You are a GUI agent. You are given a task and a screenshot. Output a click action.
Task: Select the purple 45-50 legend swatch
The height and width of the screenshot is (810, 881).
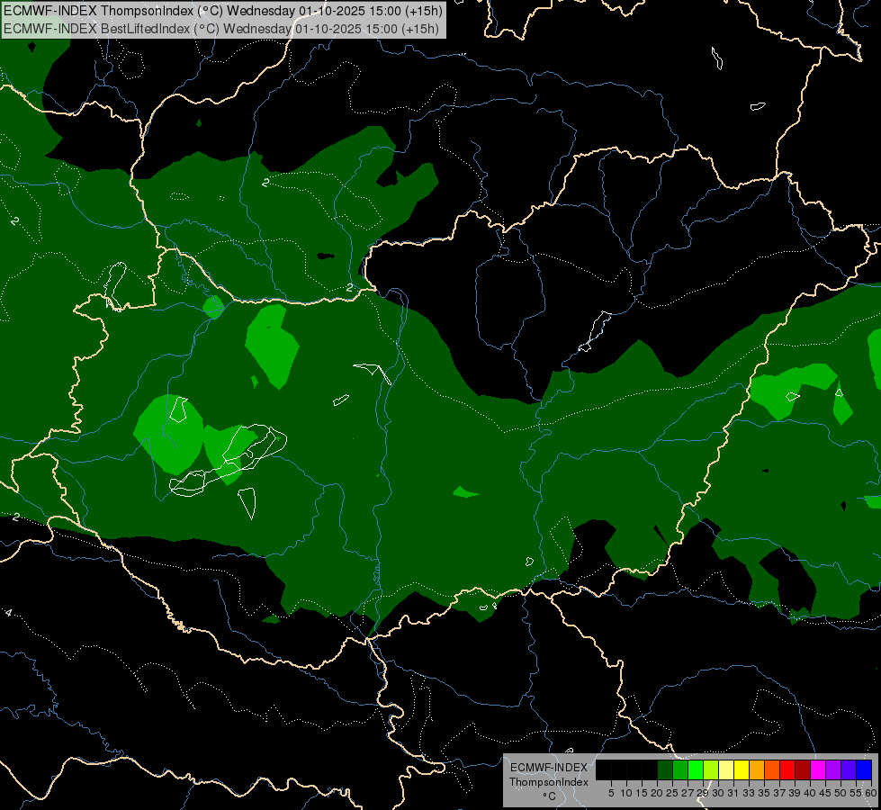[833, 769]
